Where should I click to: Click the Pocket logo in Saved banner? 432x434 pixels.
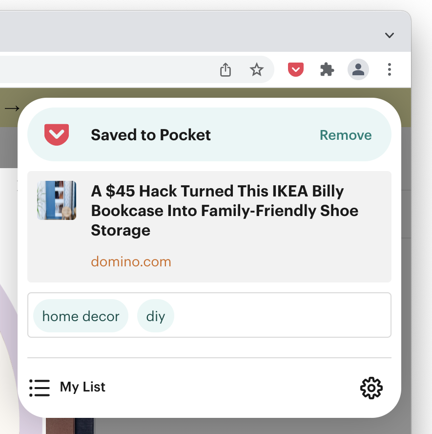(x=57, y=135)
